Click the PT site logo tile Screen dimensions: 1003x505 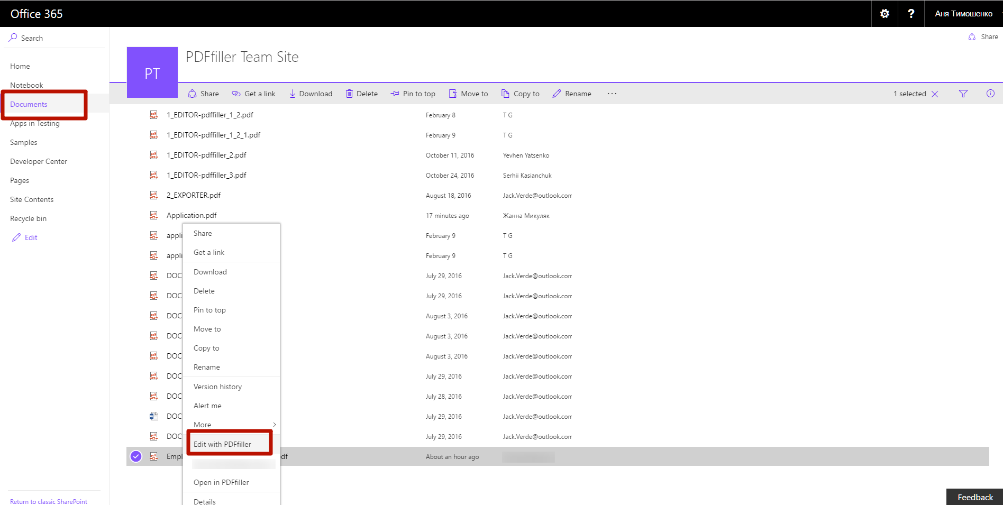click(x=152, y=73)
